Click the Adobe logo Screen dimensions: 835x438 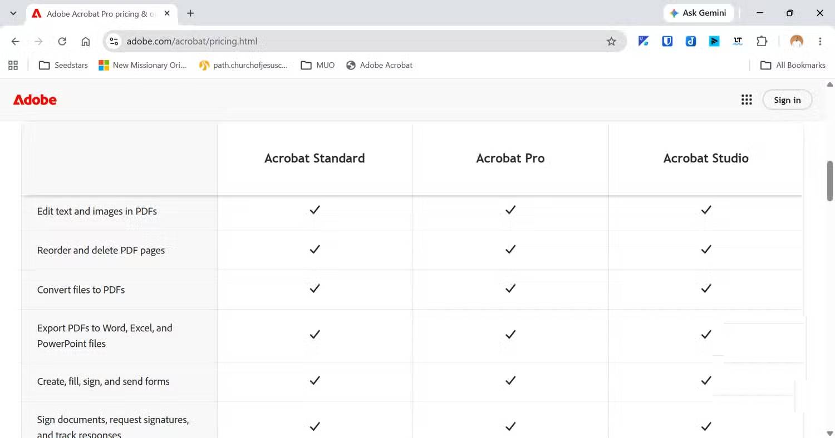[35, 100]
